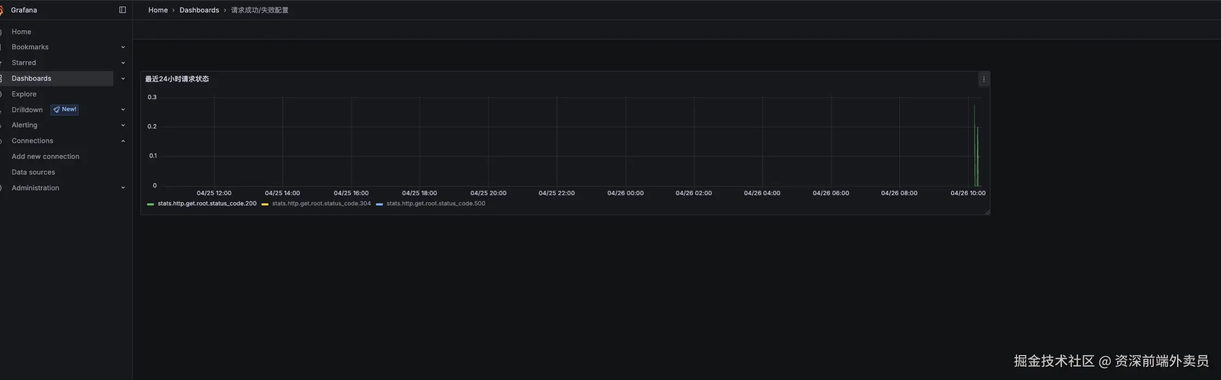Select Dashboards in the sidebar
The height and width of the screenshot is (380, 1221).
pyautogui.click(x=31, y=79)
